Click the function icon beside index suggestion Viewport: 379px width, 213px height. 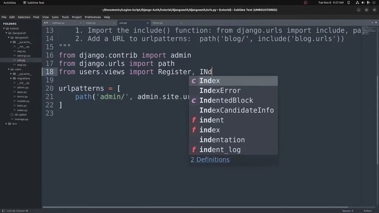click(x=194, y=130)
